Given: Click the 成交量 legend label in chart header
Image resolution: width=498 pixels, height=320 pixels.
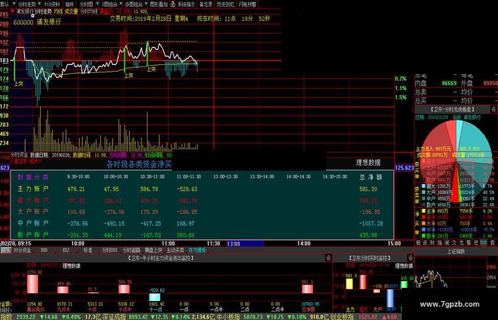Looking at the screenshot, I should [x=71, y=11].
